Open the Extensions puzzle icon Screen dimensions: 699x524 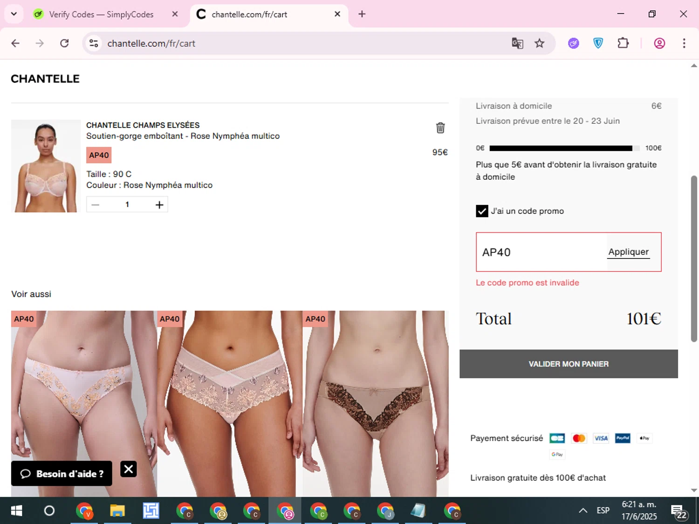tap(623, 43)
